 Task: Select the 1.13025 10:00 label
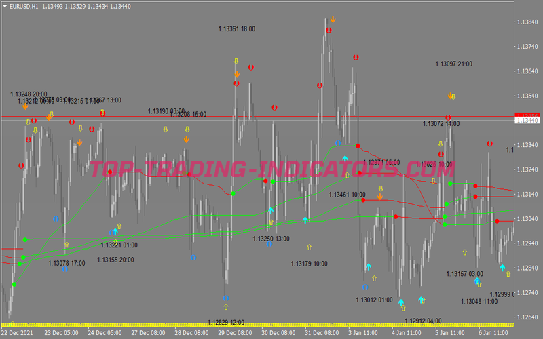coord(434,164)
